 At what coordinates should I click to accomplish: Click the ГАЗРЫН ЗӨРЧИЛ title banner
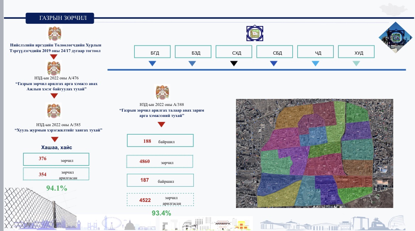[x=60, y=18]
